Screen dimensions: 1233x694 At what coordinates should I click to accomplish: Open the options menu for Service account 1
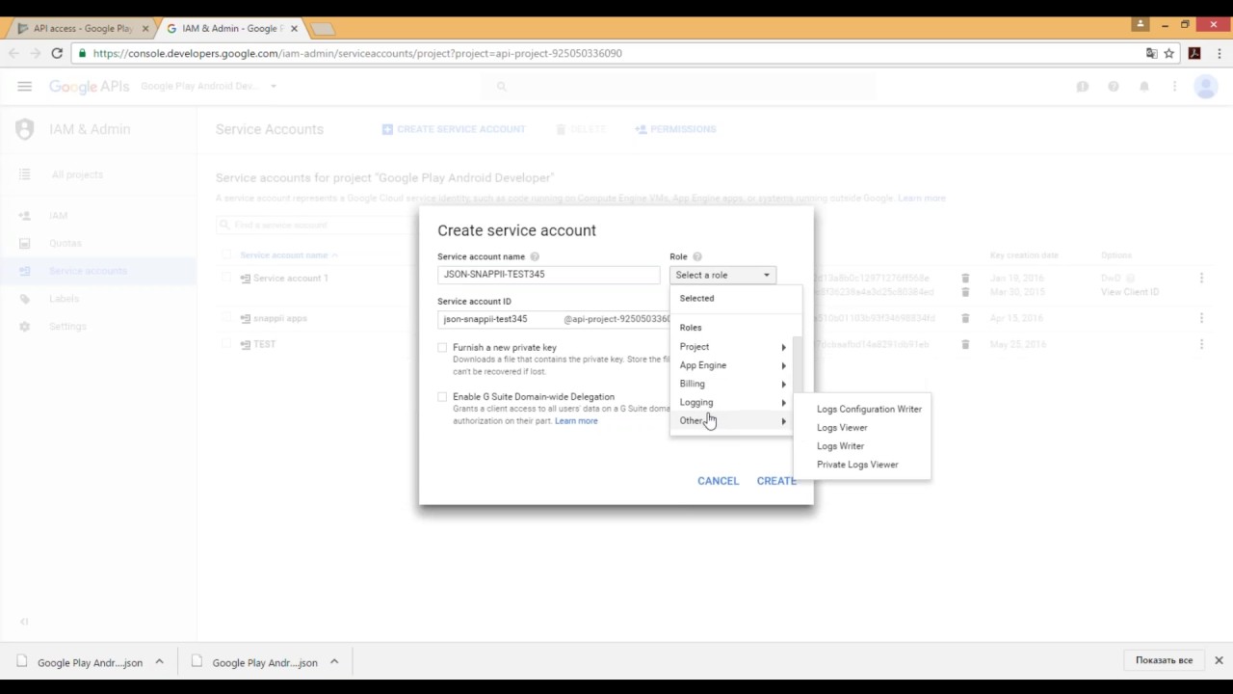pyautogui.click(x=1201, y=279)
